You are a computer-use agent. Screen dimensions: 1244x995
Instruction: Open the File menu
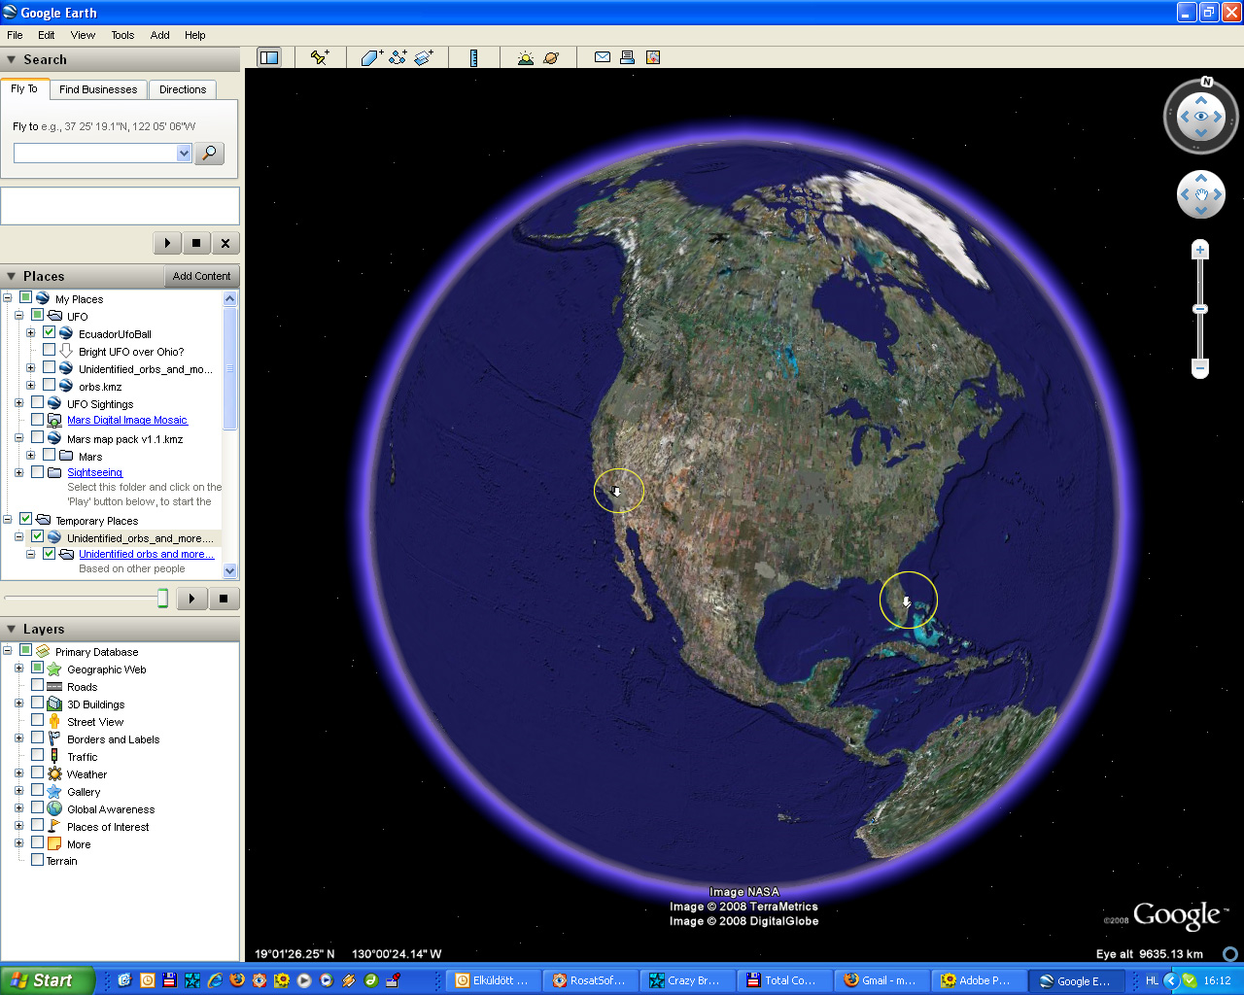[15, 35]
